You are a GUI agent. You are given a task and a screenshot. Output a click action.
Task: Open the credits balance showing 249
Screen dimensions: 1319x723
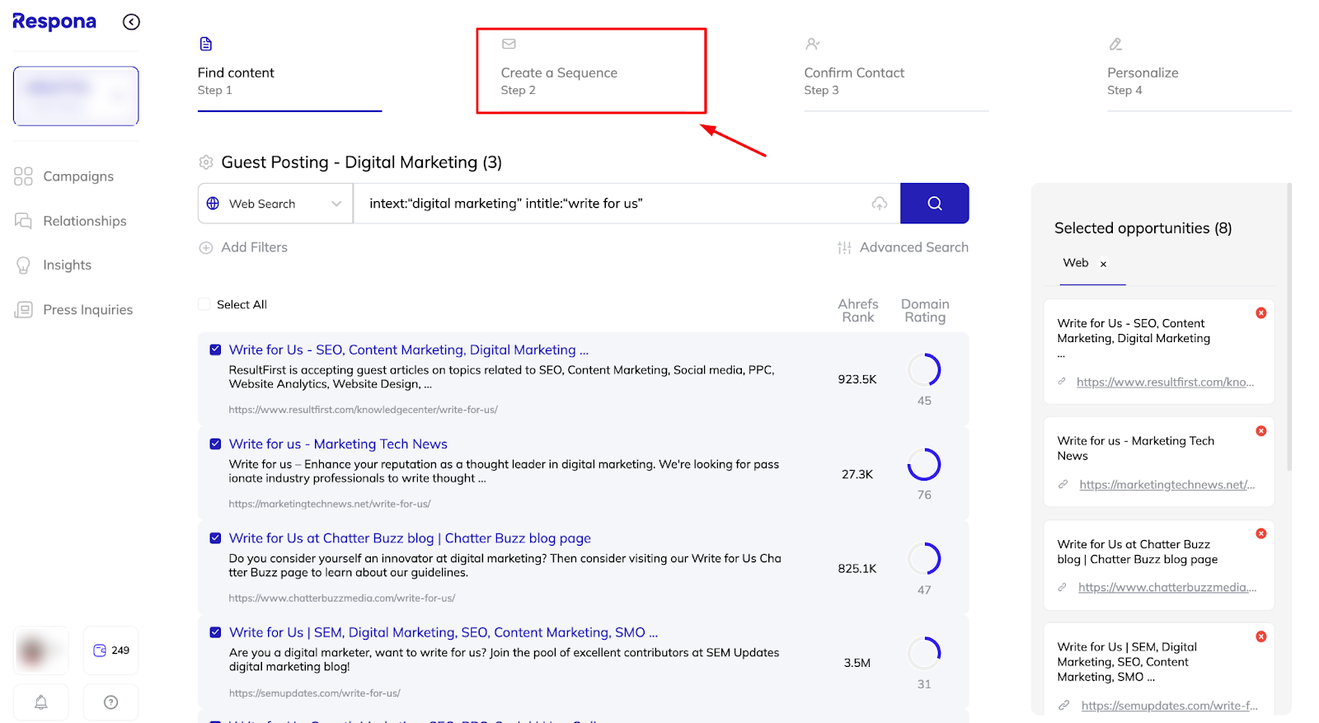[111, 650]
